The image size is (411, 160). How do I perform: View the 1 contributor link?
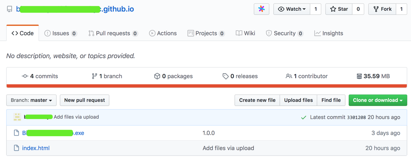click(x=307, y=76)
